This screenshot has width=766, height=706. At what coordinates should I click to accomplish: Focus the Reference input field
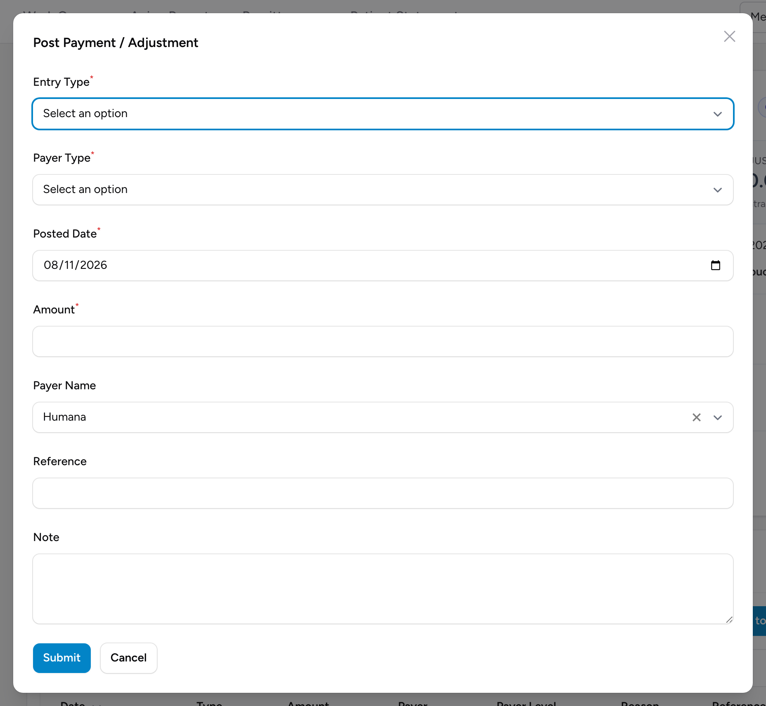tap(383, 493)
